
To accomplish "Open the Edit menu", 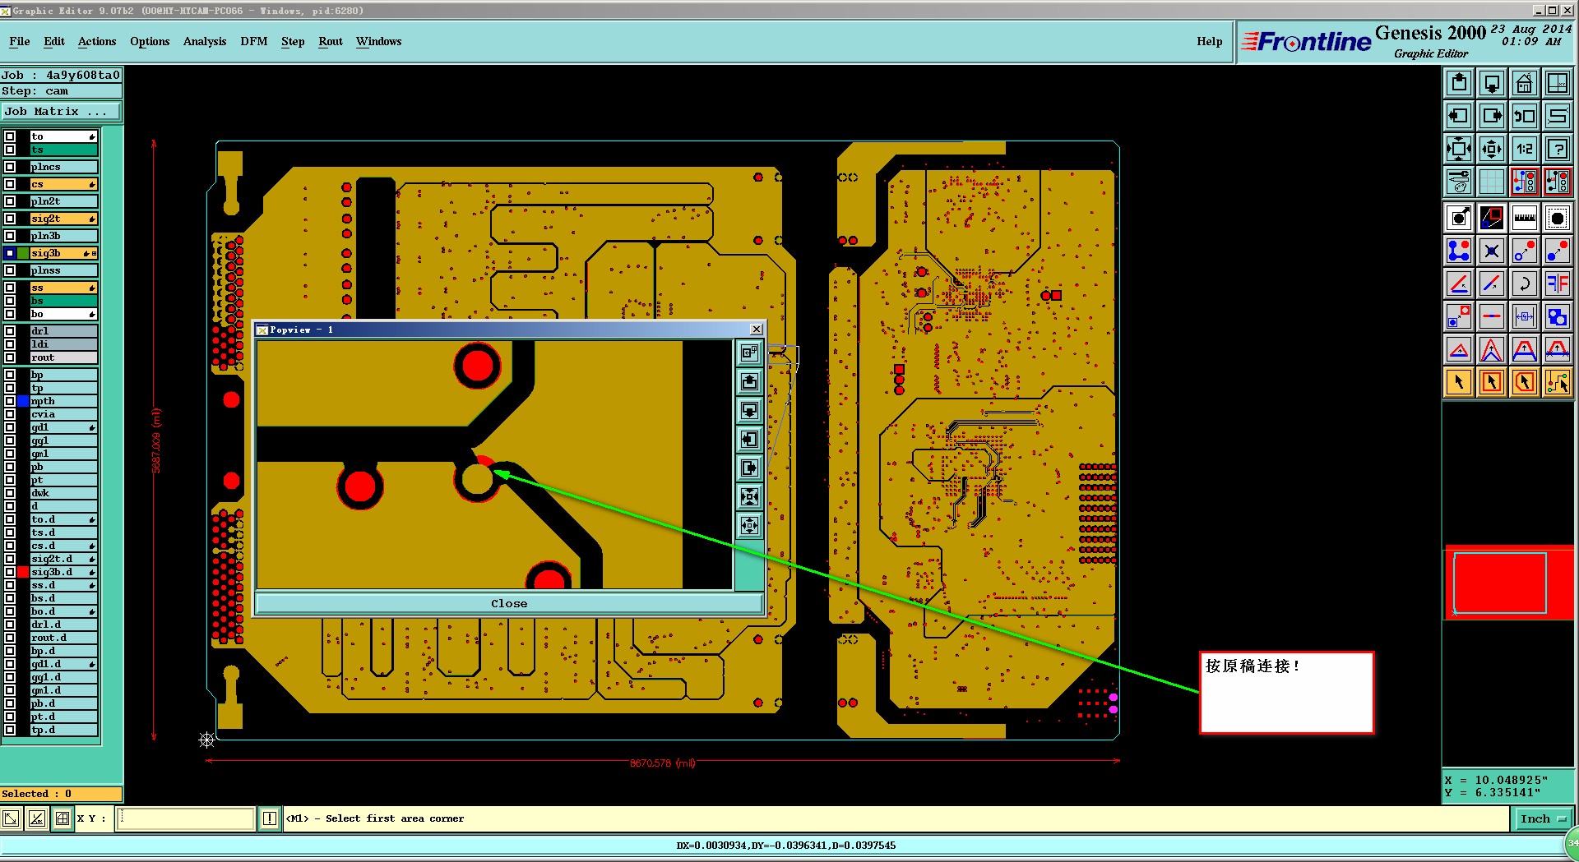I will click(54, 41).
